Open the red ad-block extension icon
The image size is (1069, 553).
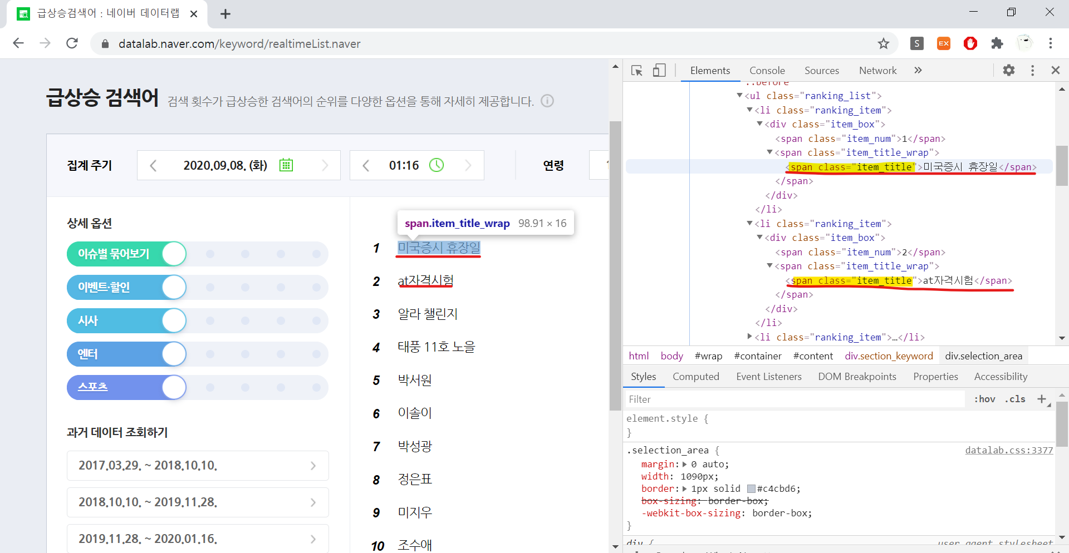[x=970, y=43]
